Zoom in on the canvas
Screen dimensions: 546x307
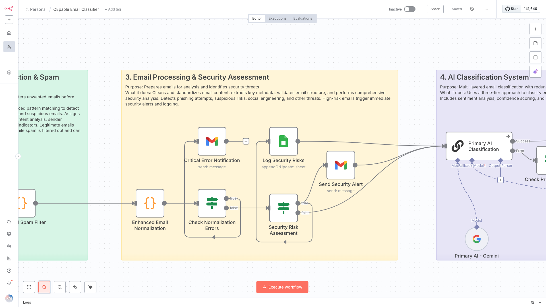(44, 287)
